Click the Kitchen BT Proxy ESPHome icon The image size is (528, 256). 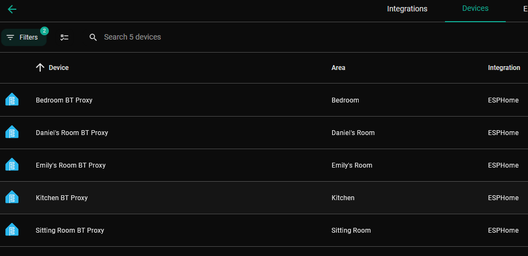click(12, 197)
